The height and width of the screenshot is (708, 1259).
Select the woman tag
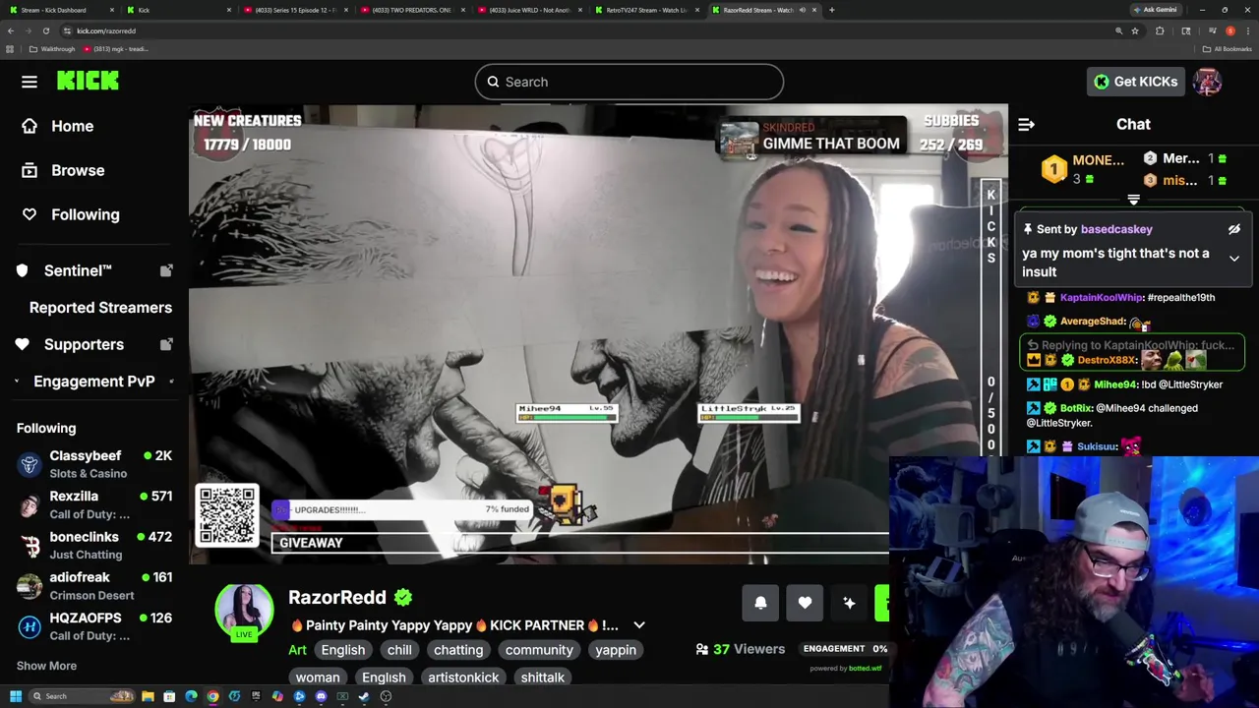coord(318,678)
